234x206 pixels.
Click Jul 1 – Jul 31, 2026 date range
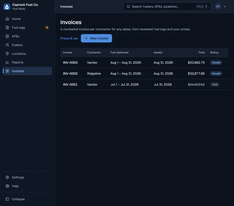[x=124, y=85]
